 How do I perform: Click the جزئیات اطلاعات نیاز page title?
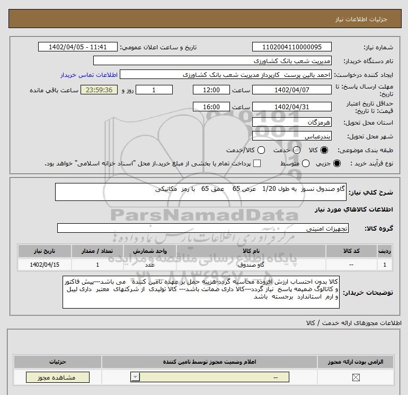point(361,19)
